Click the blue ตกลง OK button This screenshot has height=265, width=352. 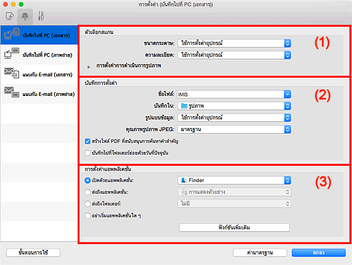coord(319,253)
